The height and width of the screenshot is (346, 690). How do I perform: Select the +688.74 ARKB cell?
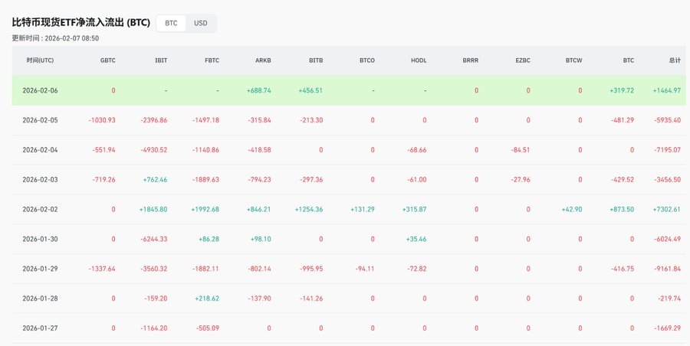coord(258,90)
